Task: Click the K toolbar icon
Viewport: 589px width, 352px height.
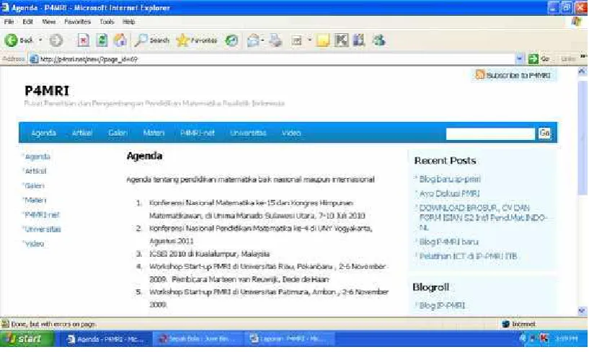Action: 341,40
